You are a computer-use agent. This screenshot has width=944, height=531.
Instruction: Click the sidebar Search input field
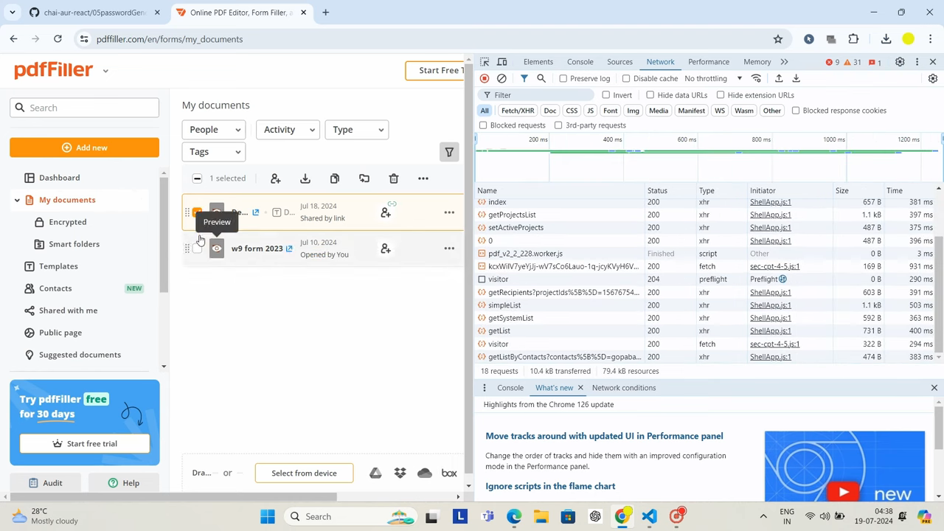click(85, 108)
